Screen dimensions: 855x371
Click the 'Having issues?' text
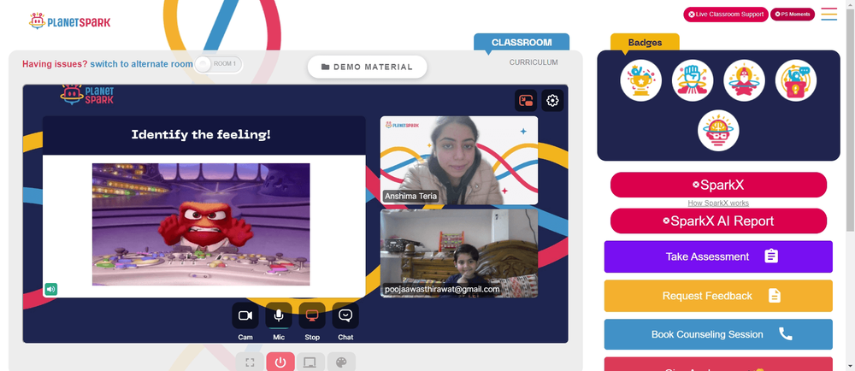pos(55,64)
